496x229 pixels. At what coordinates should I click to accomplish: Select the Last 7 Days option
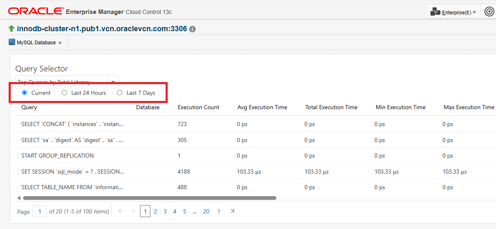tap(120, 93)
